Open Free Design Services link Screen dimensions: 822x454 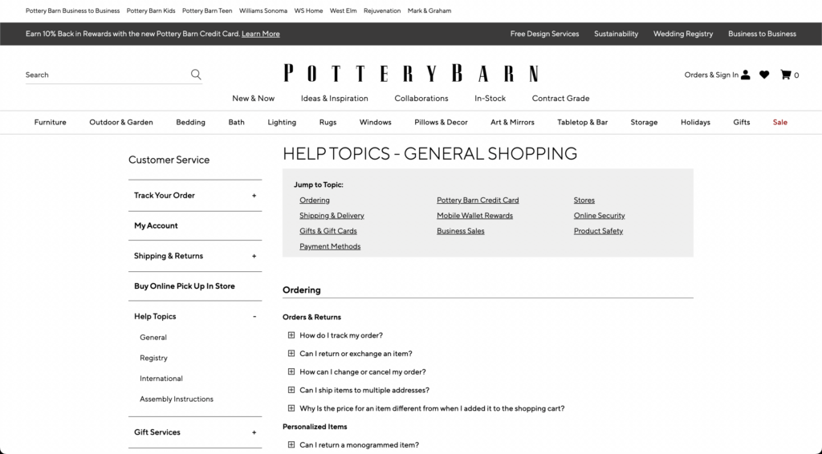[545, 34]
